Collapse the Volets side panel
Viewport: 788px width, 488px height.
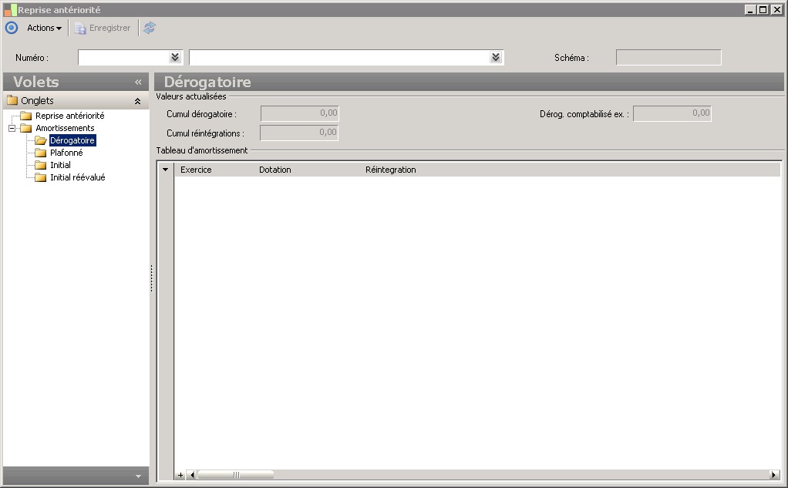pos(138,82)
